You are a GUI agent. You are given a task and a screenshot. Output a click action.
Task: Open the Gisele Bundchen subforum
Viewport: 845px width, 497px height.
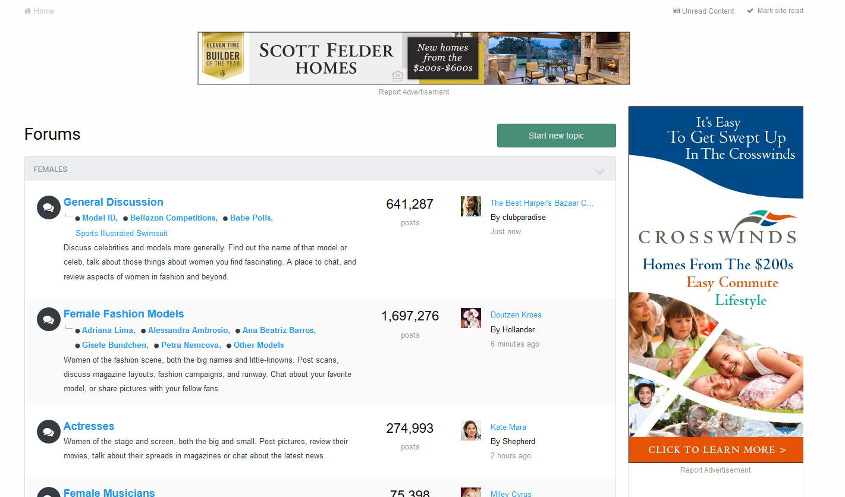tap(114, 345)
